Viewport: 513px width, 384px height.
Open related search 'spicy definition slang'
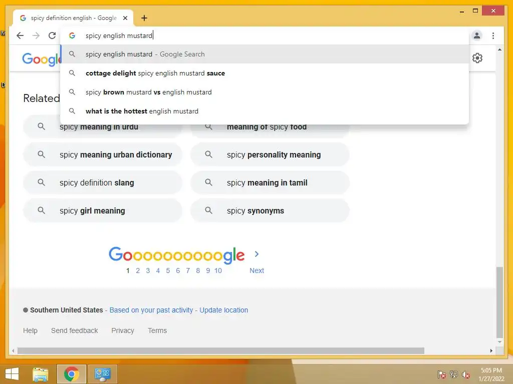point(102,182)
